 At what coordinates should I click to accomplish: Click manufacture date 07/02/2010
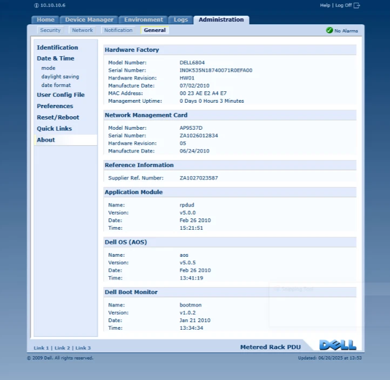click(x=194, y=85)
